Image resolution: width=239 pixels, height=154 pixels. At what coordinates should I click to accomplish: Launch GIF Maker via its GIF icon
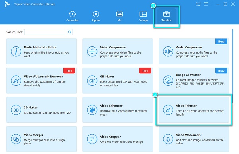pos(92,81)
